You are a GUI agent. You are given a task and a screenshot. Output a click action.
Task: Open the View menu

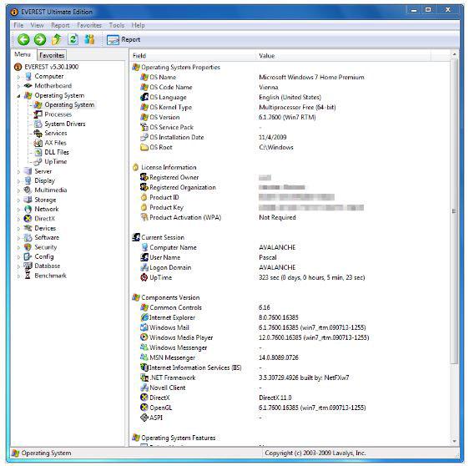click(x=37, y=25)
